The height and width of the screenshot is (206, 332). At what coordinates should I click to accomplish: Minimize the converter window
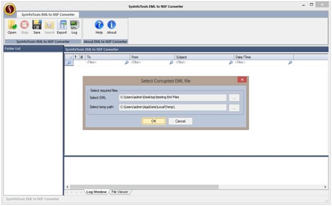[303, 5]
